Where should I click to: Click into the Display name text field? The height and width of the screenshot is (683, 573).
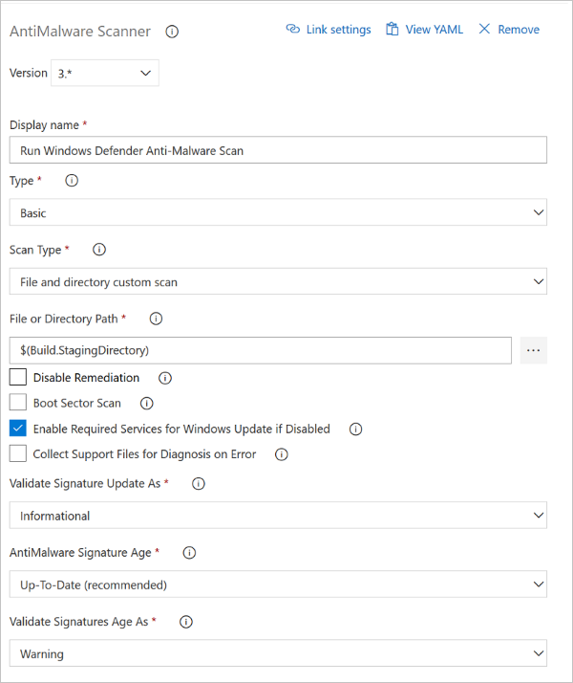278,150
